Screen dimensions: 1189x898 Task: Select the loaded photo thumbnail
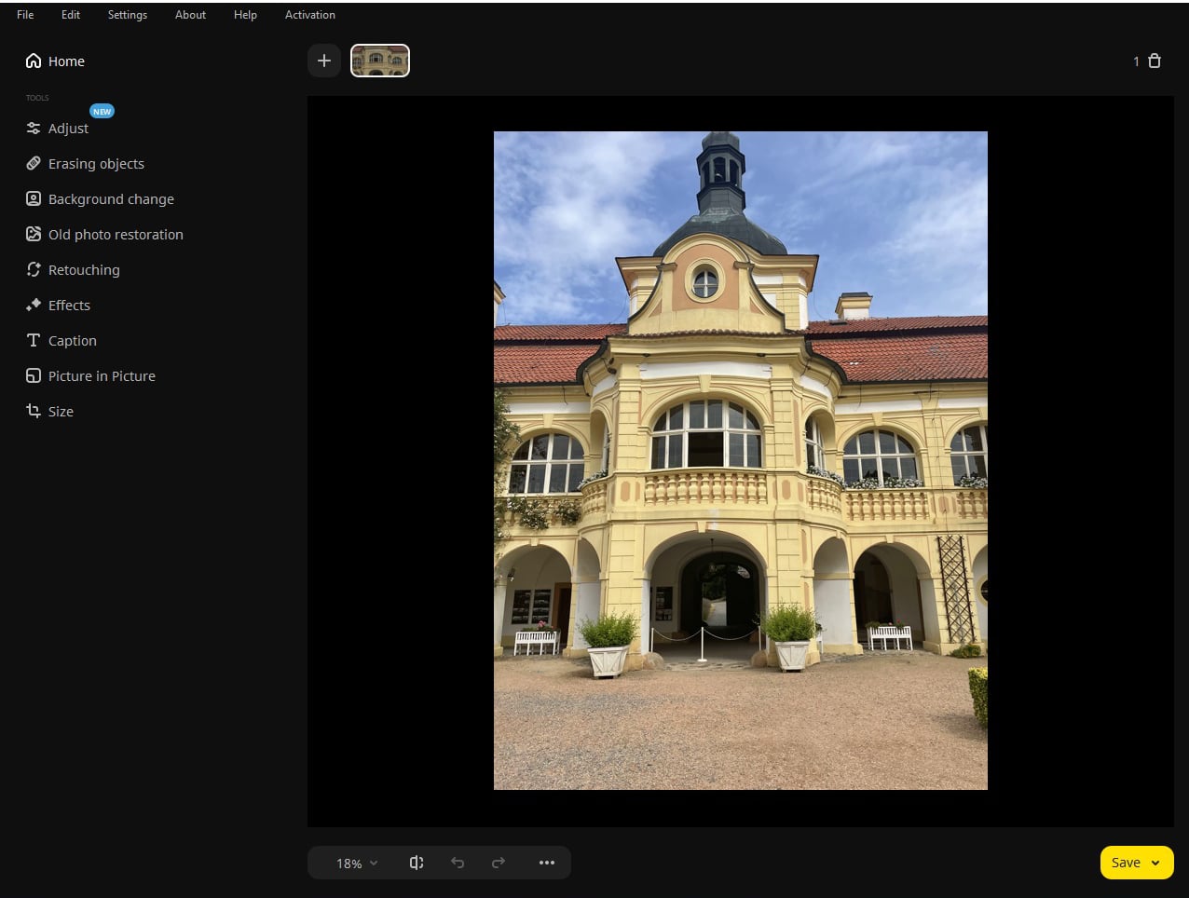tap(379, 60)
